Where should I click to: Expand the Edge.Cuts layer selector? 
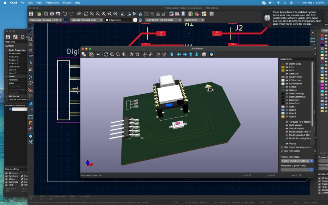(135, 20)
